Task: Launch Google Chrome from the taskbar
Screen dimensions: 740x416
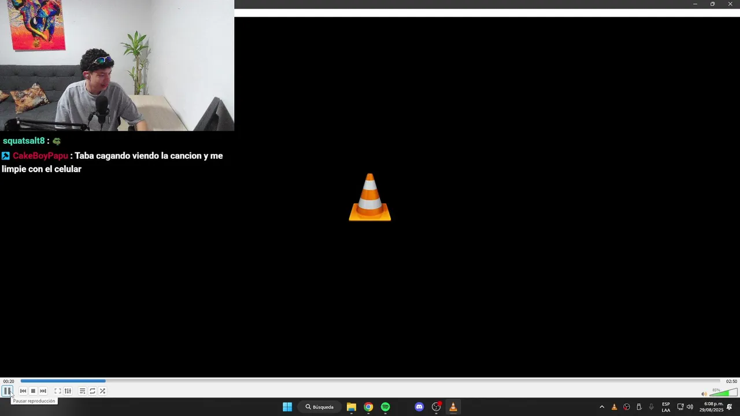Action: (368, 407)
